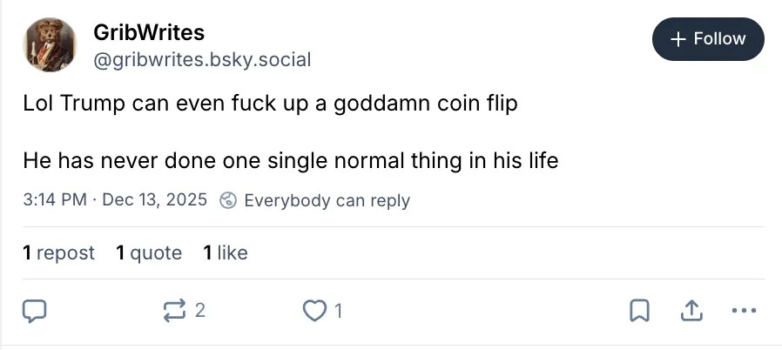Bookmark this post

click(x=639, y=310)
